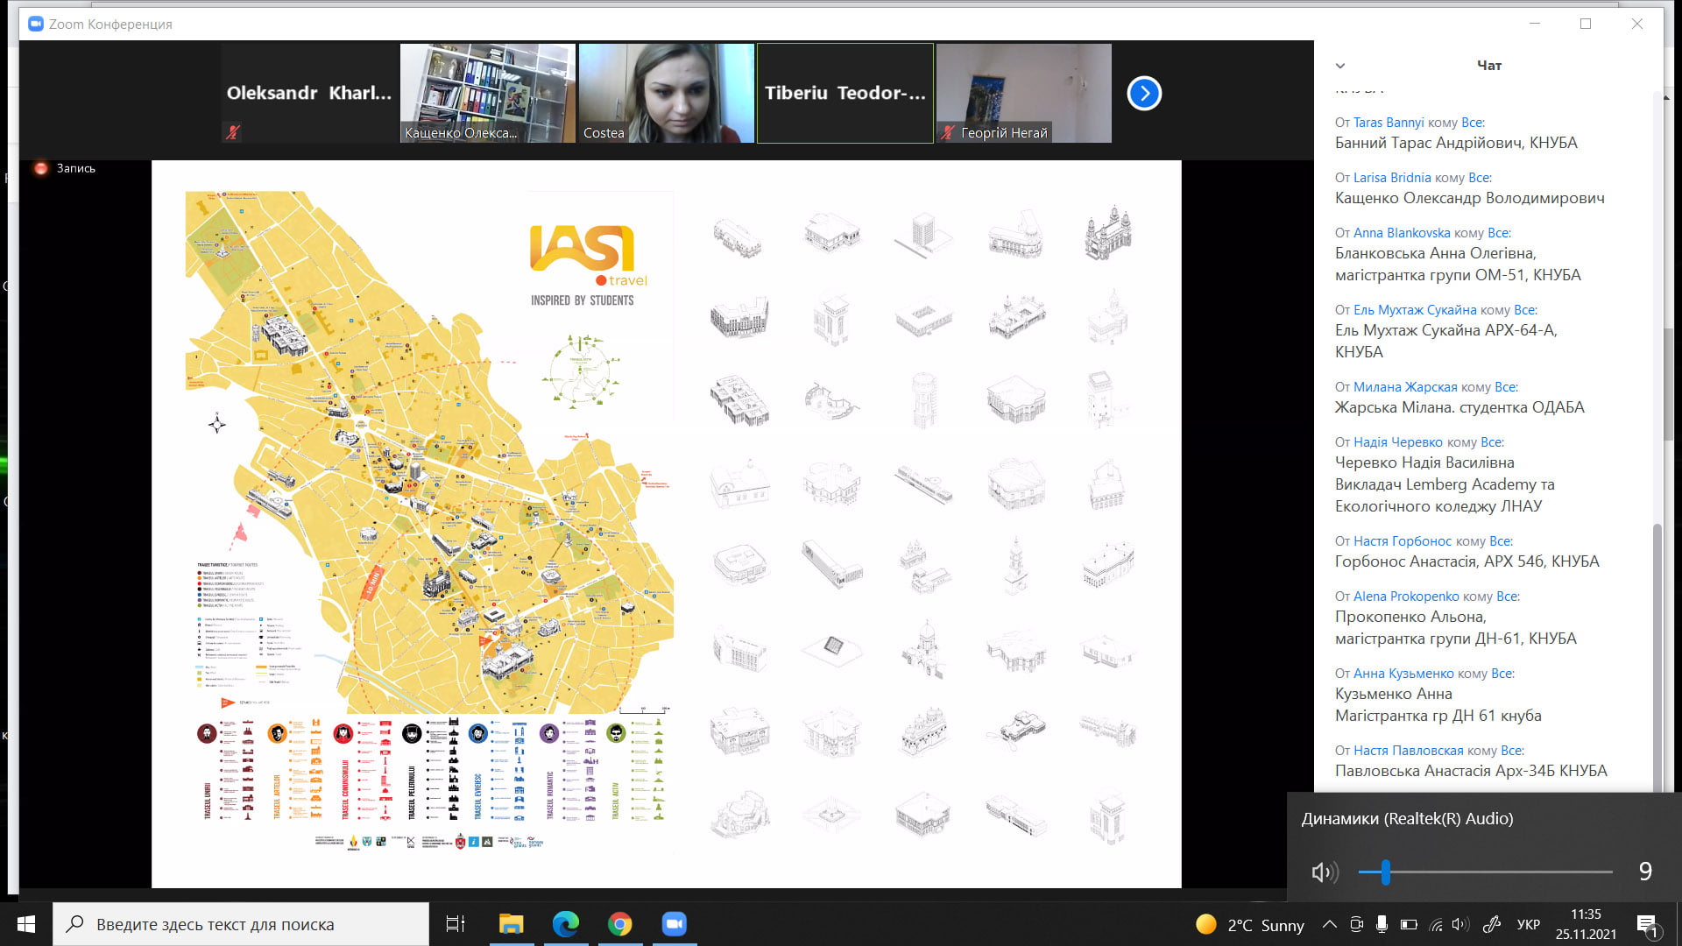Select the Costea video thumbnail
The height and width of the screenshot is (946, 1682).
[x=667, y=93]
